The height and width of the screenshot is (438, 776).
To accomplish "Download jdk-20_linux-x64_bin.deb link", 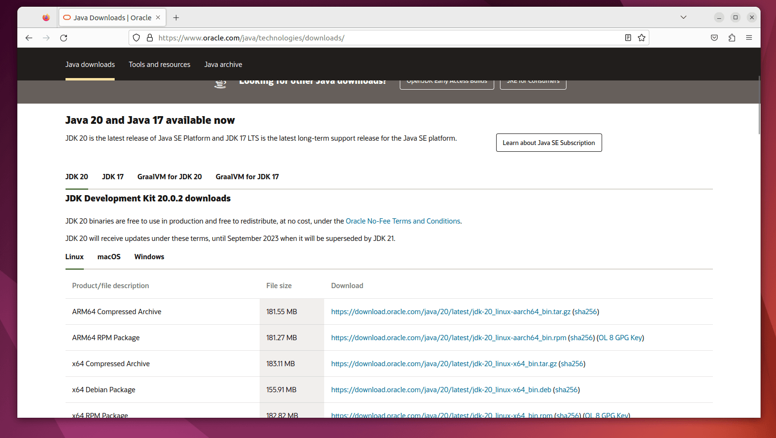I will coord(441,390).
